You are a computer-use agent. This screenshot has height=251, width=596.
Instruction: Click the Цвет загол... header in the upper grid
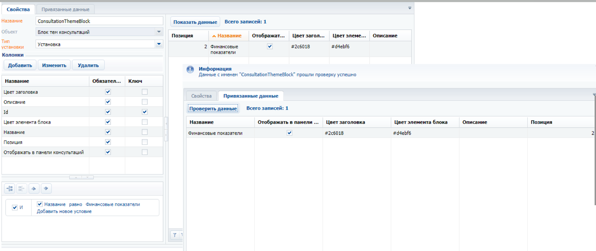pyautogui.click(x=309, y=36)
